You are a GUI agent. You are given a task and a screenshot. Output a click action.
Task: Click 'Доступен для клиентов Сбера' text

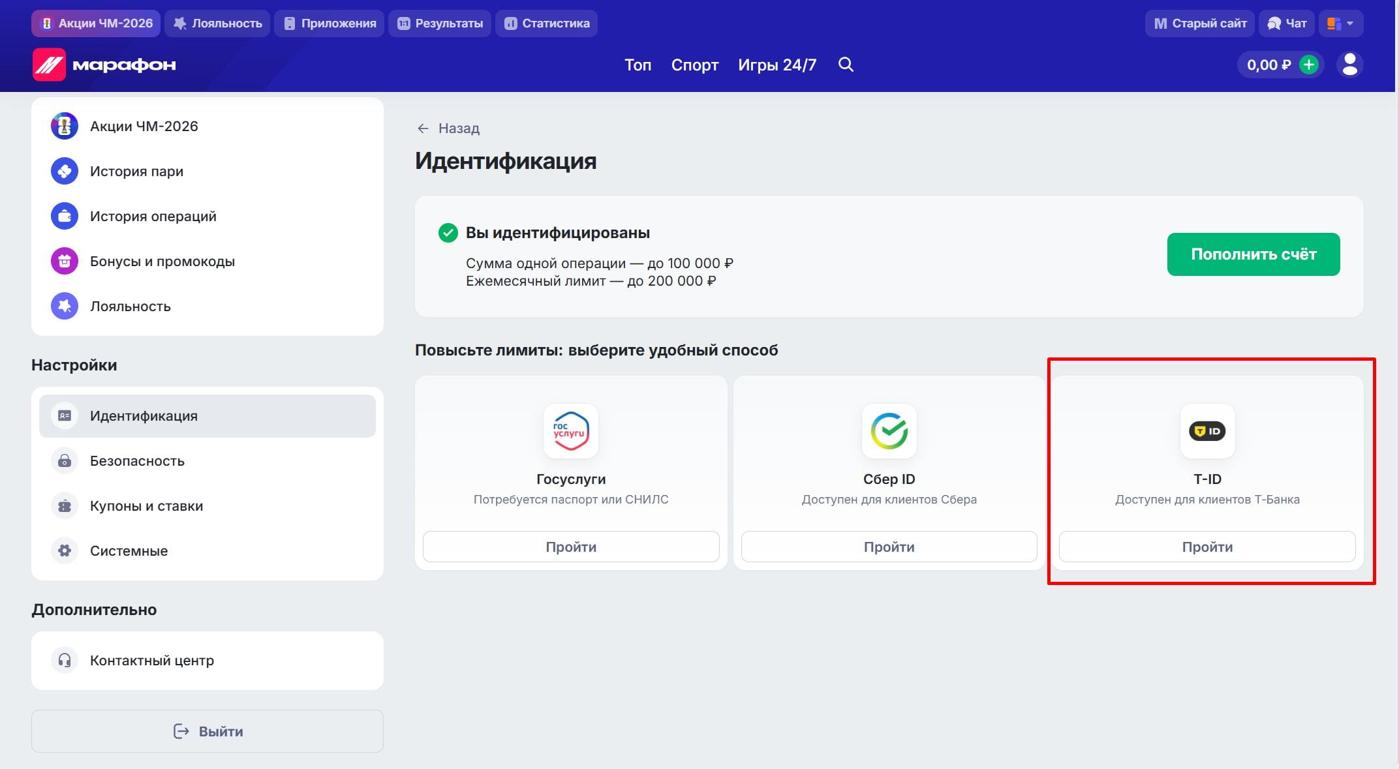pos(889,500)
